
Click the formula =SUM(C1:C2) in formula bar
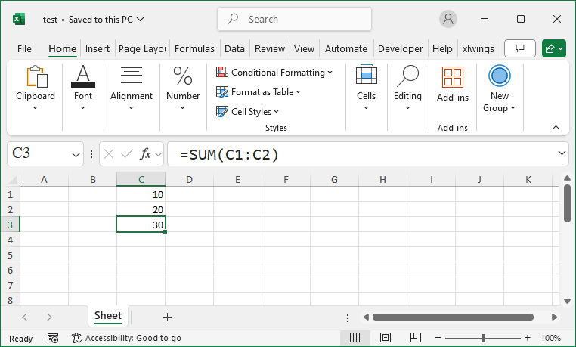pyautogui.click(x=230, y=154)
